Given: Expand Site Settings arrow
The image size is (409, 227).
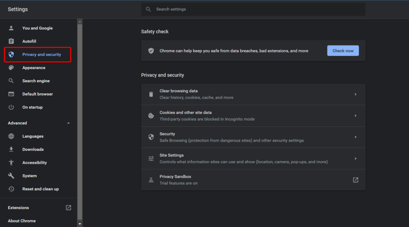Looking at the screenshot, I should coord(355,158).
